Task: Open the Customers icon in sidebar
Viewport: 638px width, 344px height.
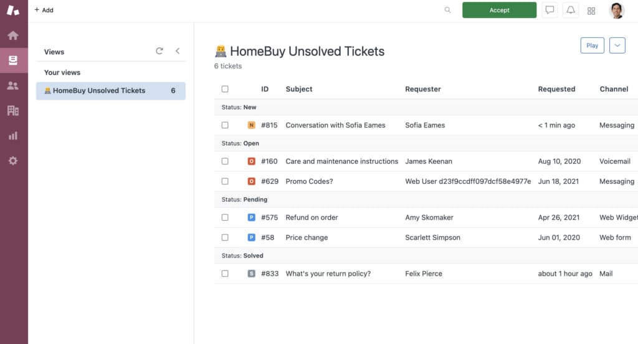Action: point(13,86)
